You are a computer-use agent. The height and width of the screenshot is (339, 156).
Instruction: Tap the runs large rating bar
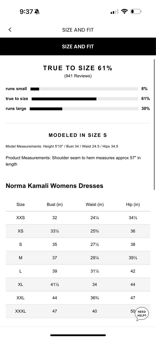pos(84,109)
